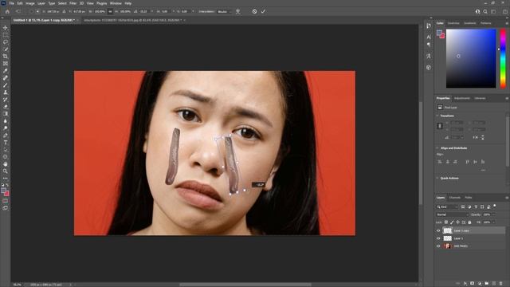Viewport: 510px width, 287px height.
Task: Select the Horizontal Type tool
Action: point(6,143)
